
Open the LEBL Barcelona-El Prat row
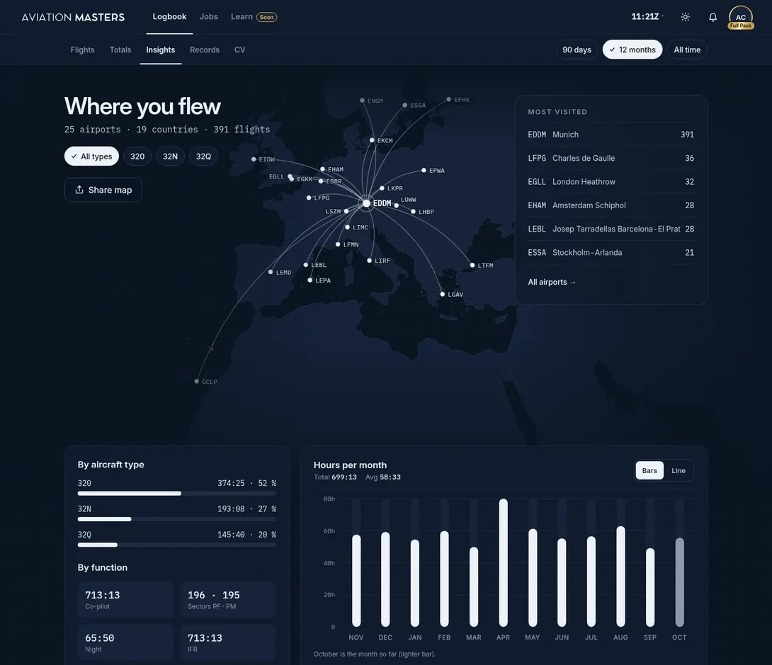[x=611, y=229]
